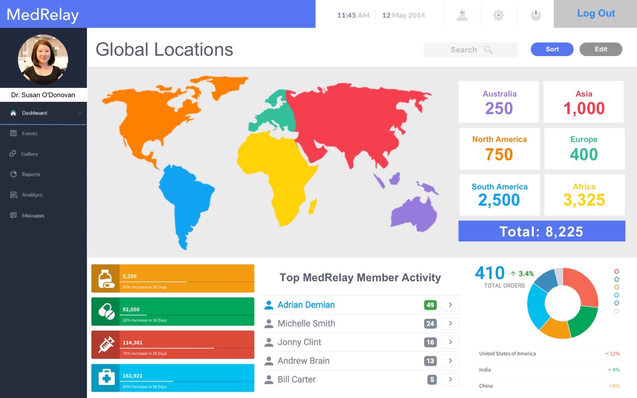This screenshot has height=398, width=637.
Task: Select the red legend circle beside the donut chart
Action: click(x=617, y=271)
